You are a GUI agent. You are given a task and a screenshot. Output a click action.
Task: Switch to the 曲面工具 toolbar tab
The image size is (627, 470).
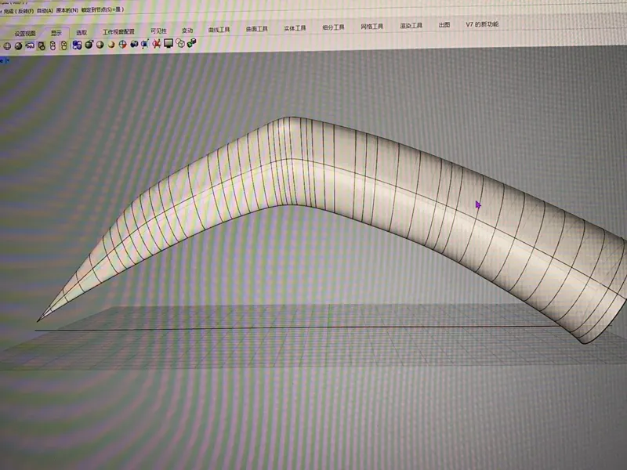coord(257,29)
